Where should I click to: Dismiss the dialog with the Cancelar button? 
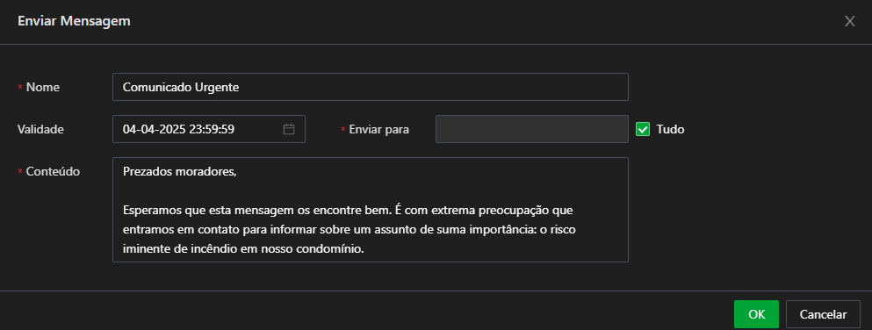coord(823,314)
